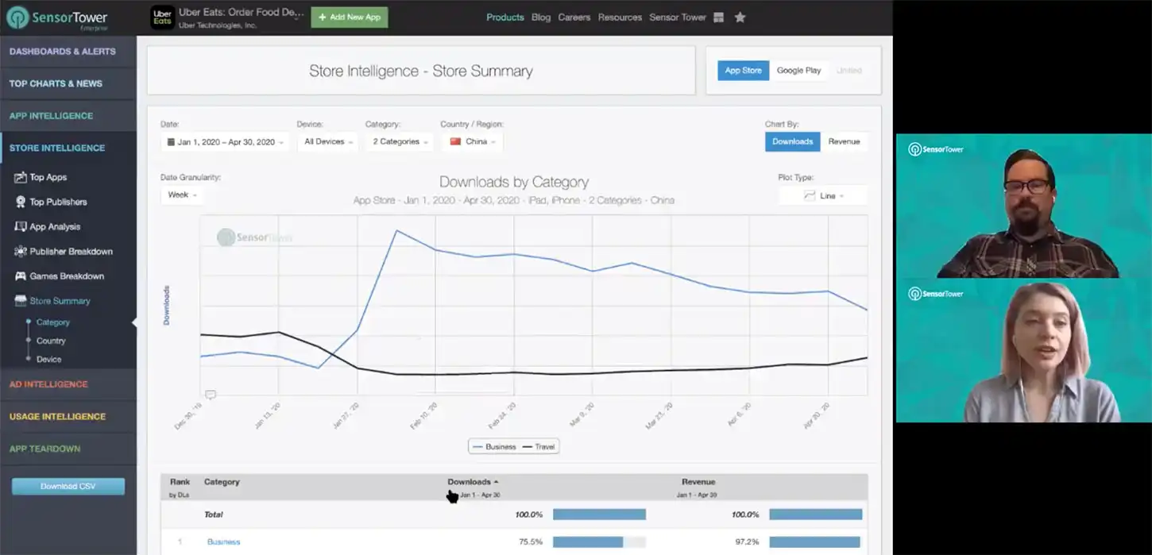Click the Uber Eats app icon

pos(162,17)
